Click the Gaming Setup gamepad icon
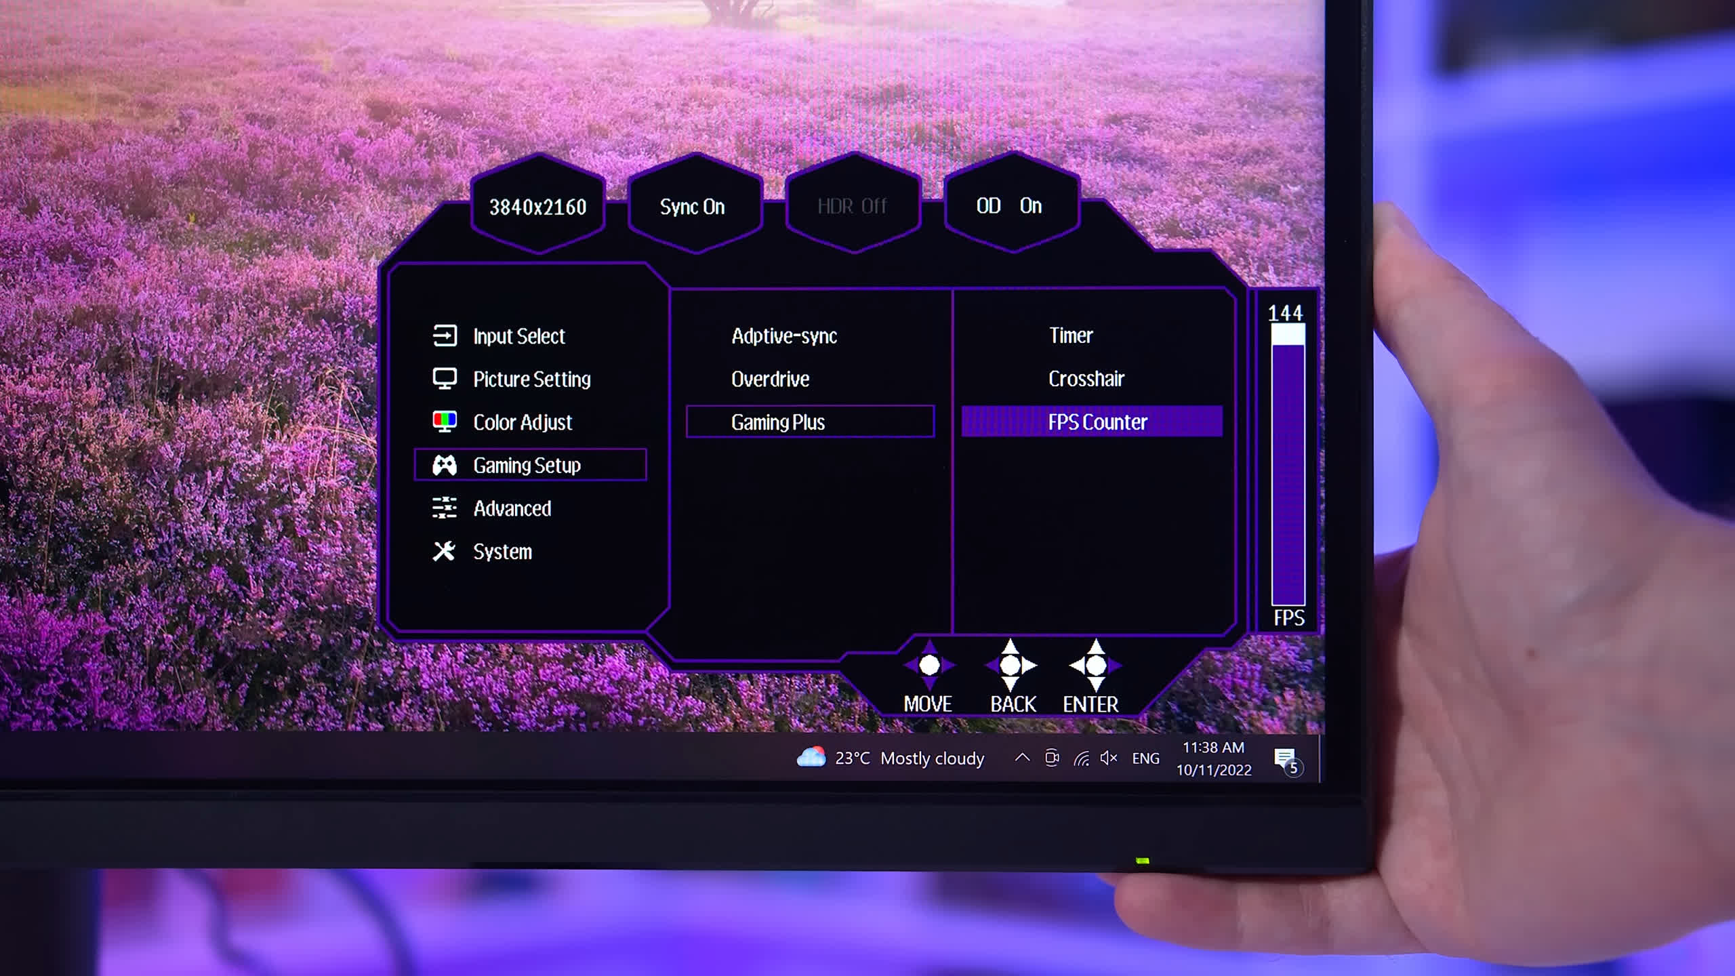This screenshot has width=1735, height=976. click(x=445, y=465)
